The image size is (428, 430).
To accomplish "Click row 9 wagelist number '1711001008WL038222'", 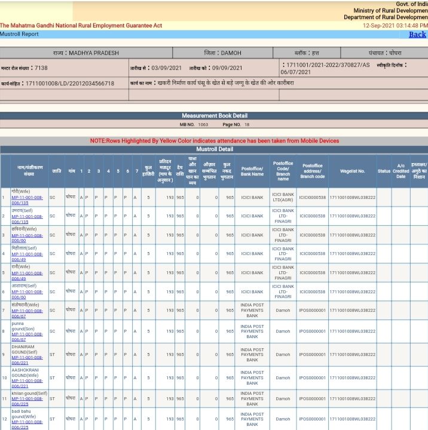I will click(352, 355).
